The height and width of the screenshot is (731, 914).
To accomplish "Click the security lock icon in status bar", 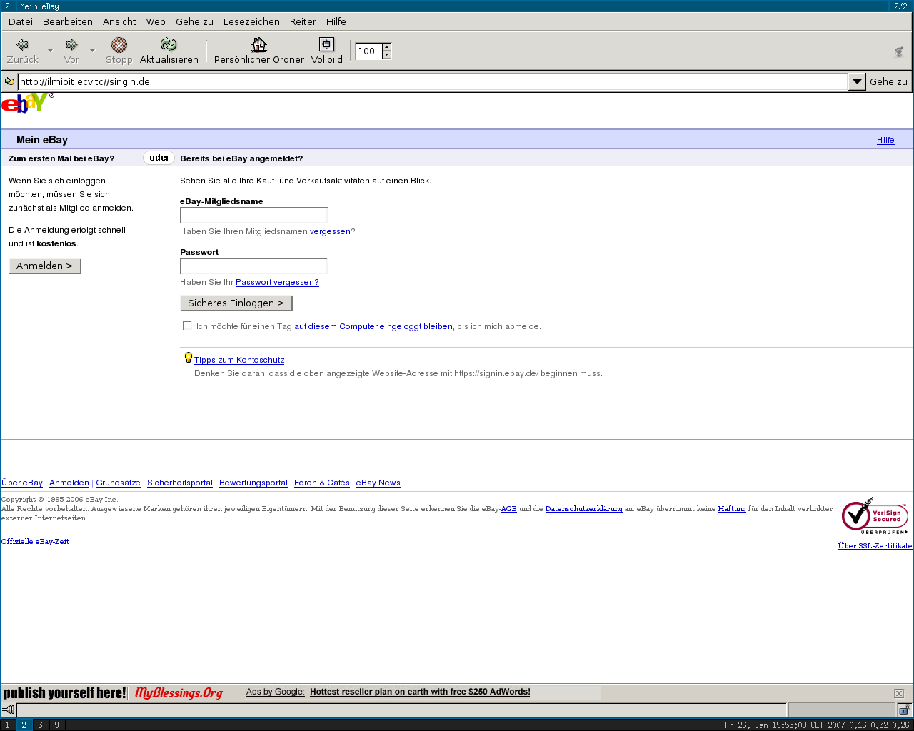I will click(x=904, y=710).
